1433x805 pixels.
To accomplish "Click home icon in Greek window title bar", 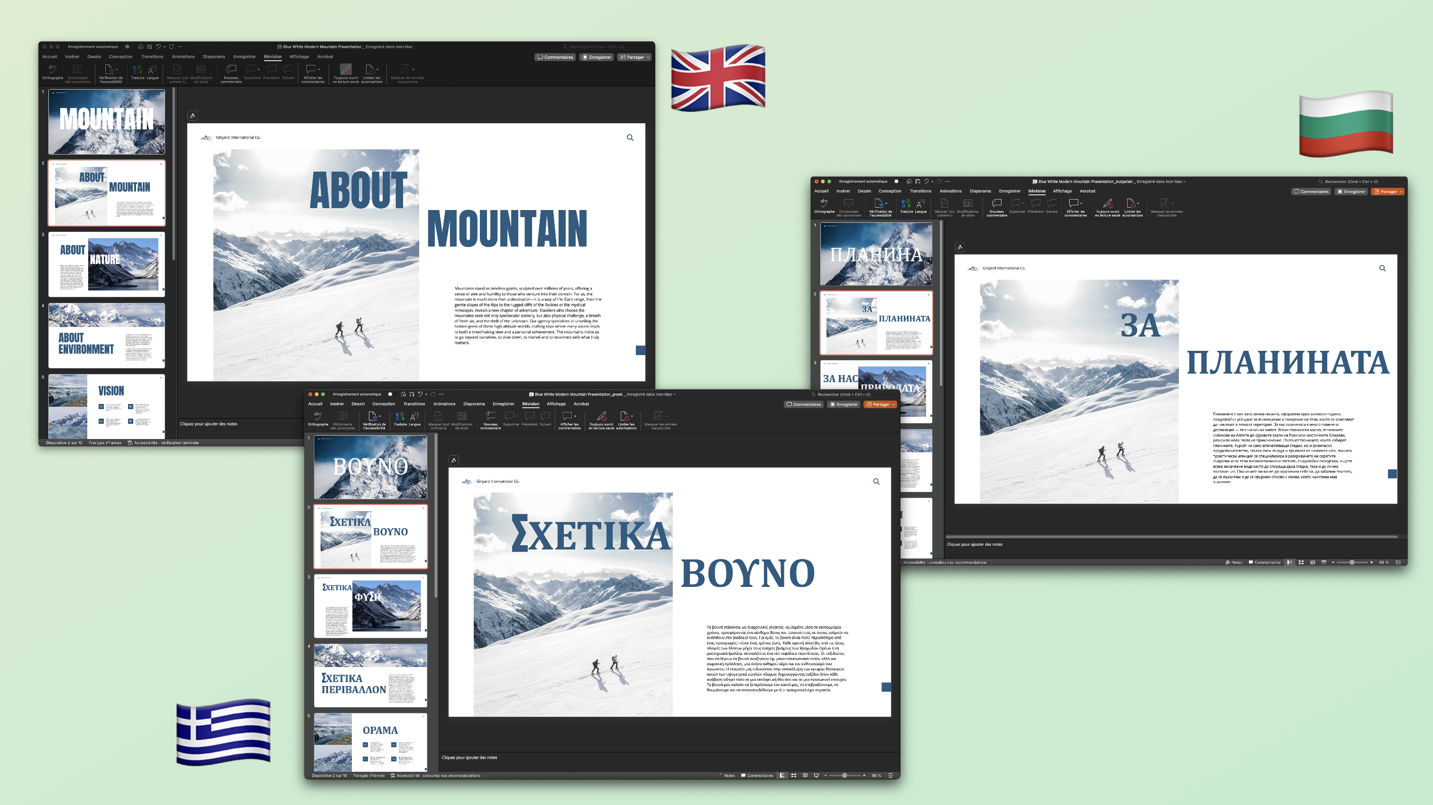I will coord(403,394).
